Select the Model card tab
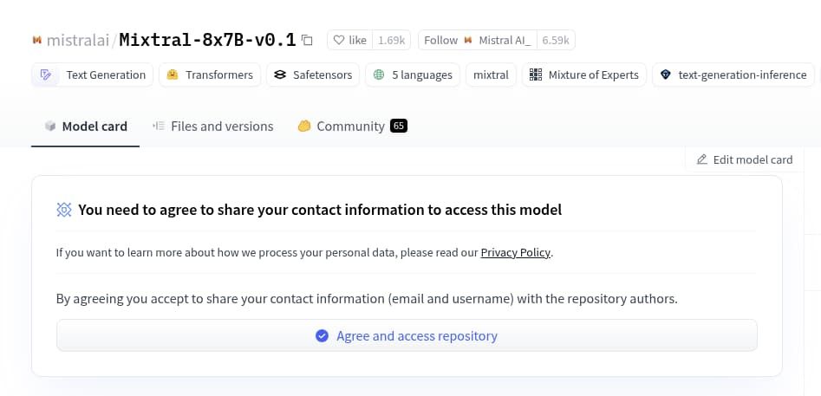821x396 pixels. [x=86, y=126]
